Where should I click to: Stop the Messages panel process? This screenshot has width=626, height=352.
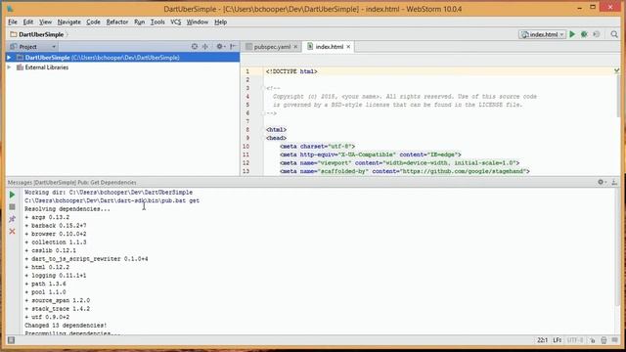coord(12,206)
